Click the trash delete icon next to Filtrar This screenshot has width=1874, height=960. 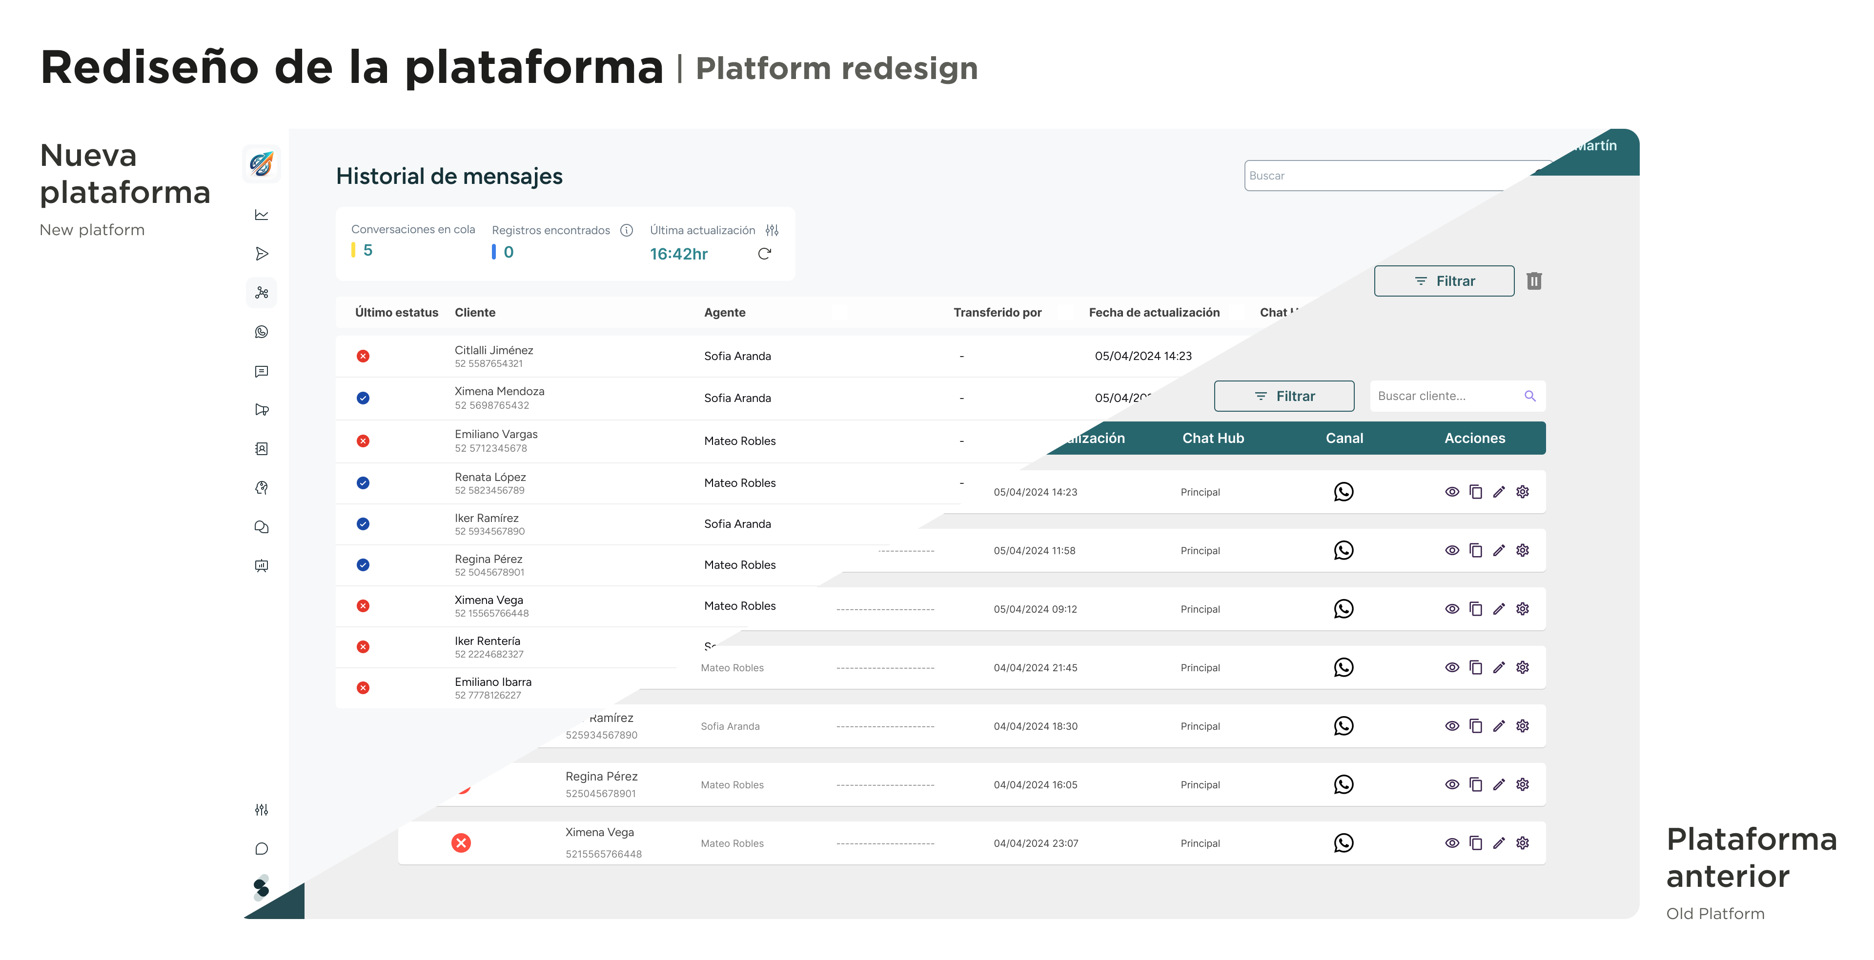(x=1534, y=280)
